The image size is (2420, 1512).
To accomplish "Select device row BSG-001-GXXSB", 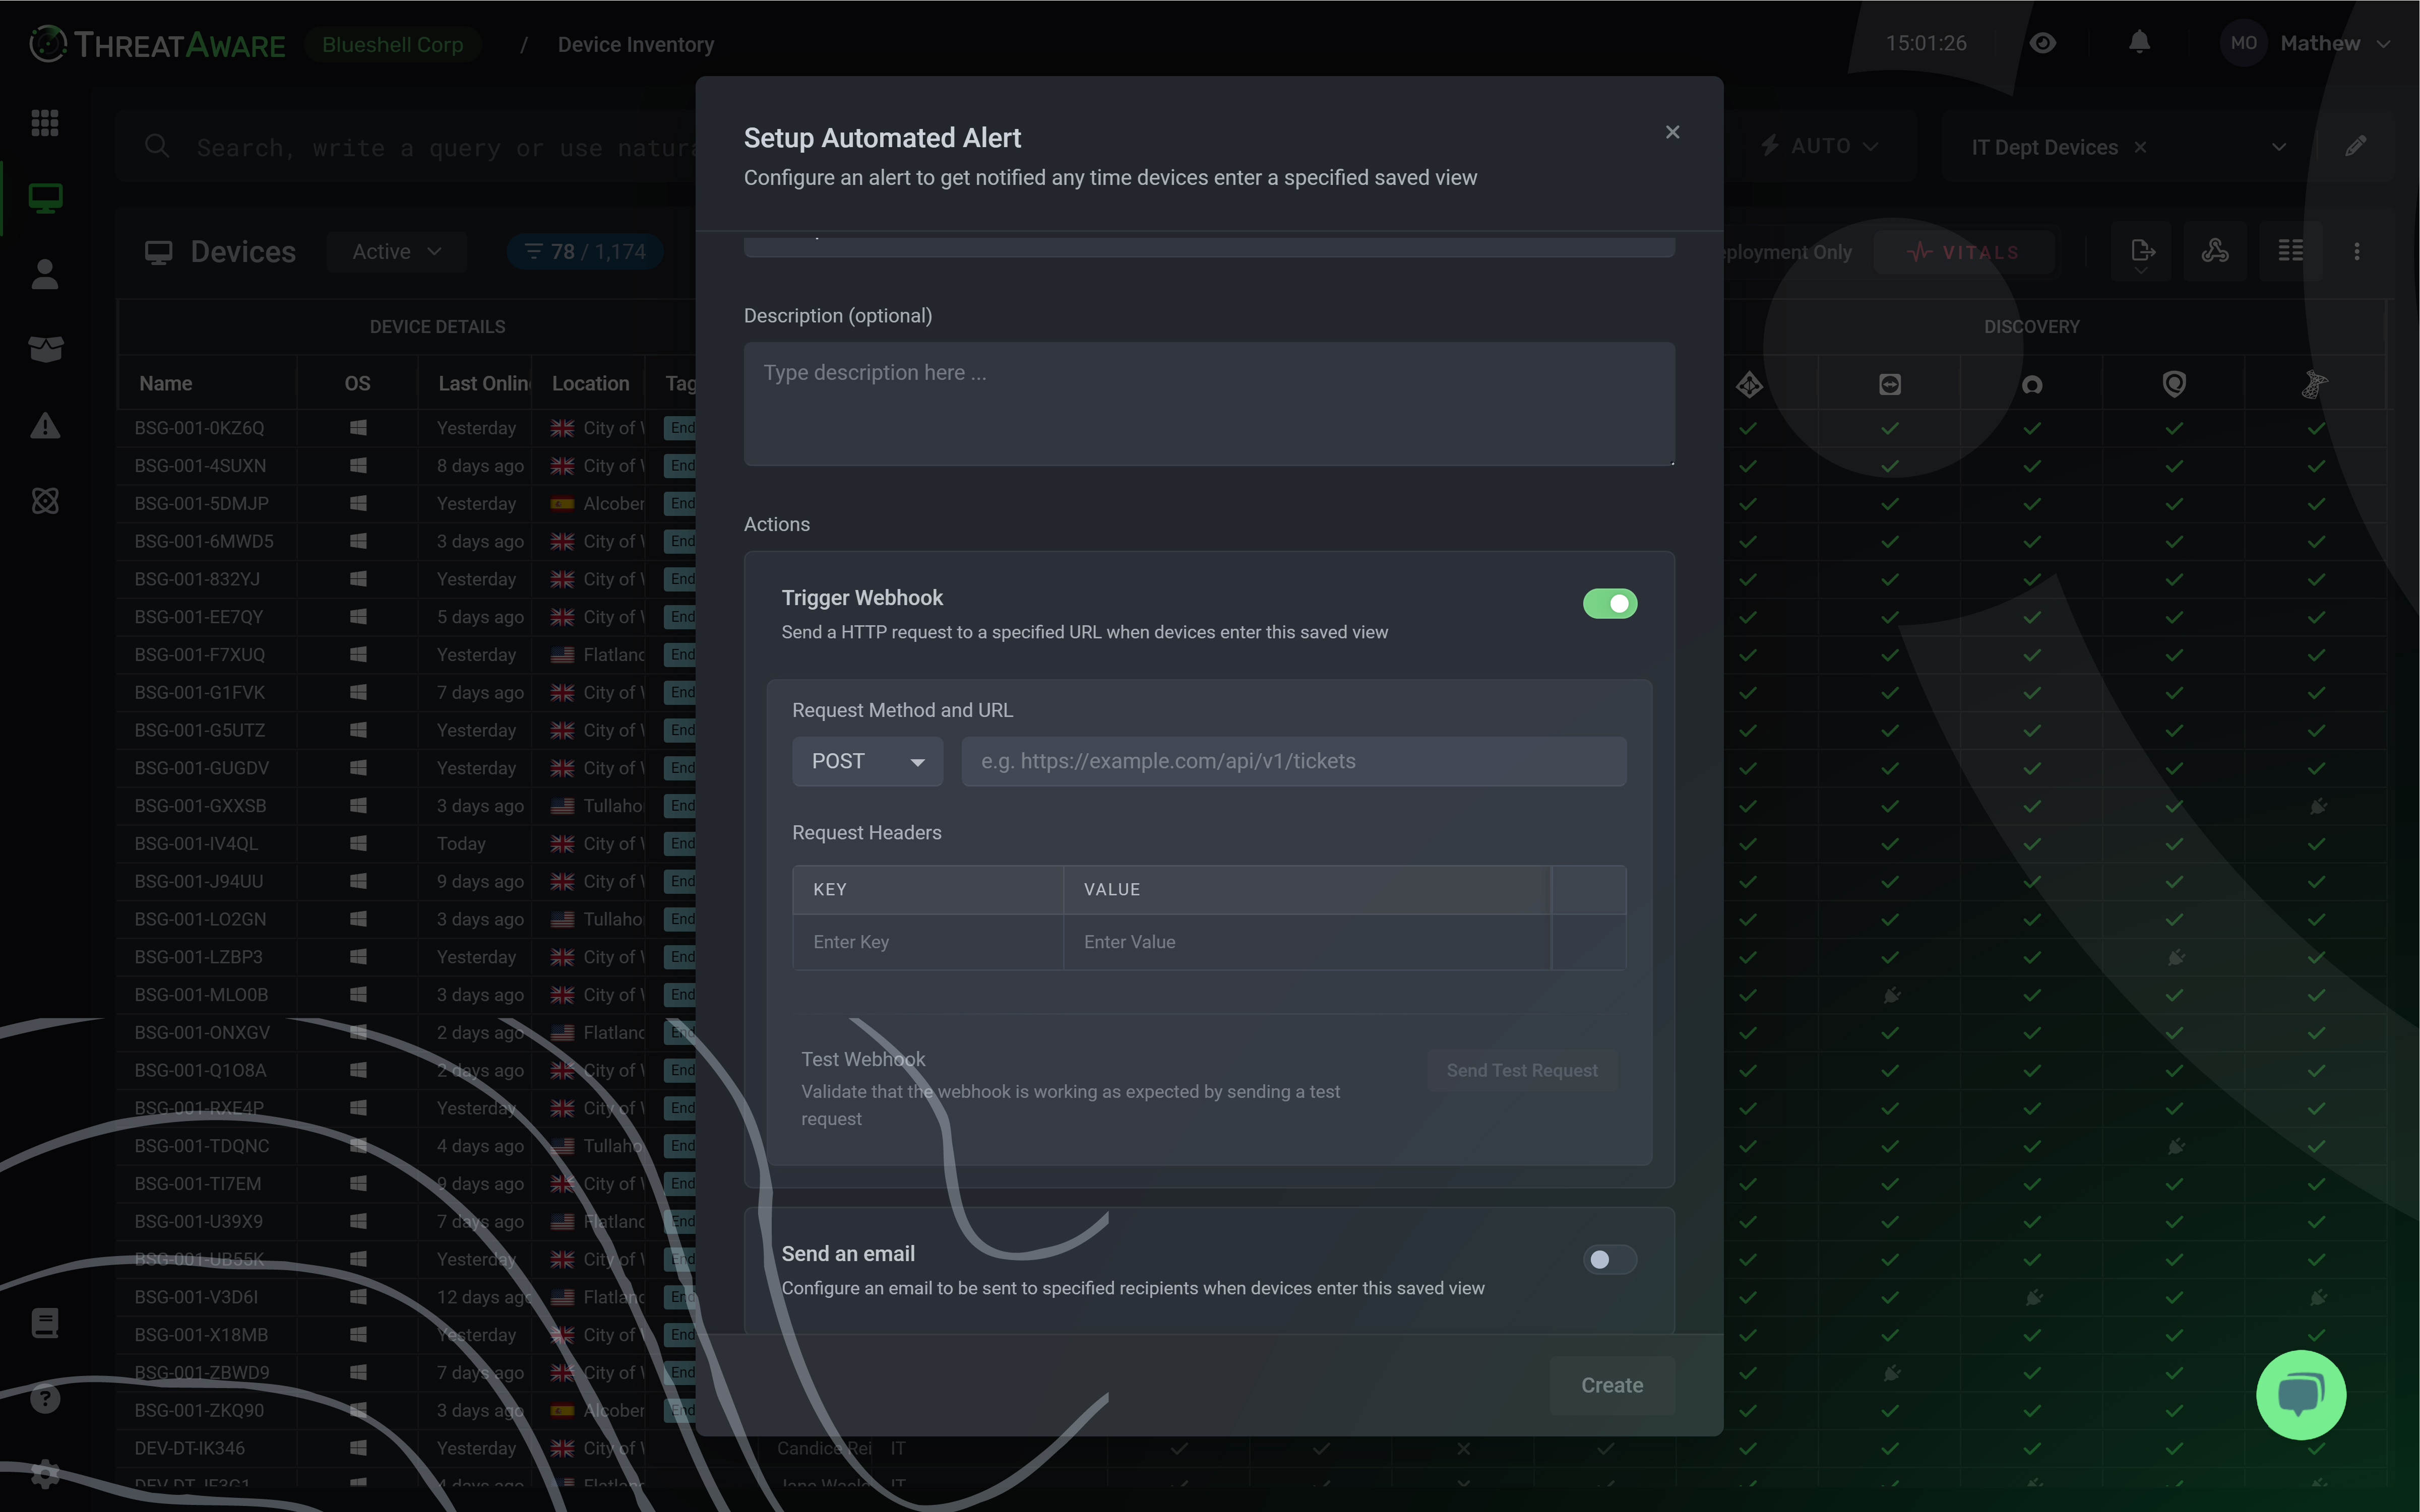I will [200, 806].
